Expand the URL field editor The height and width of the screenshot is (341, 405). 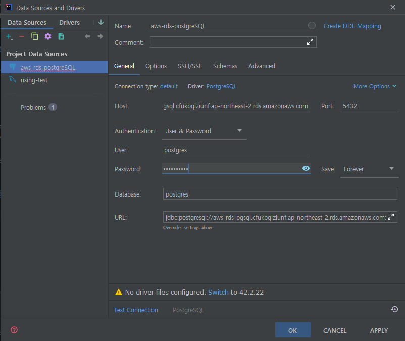coord(391,217)
